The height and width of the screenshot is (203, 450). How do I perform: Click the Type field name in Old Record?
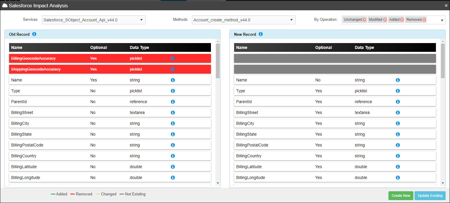click(16, 91)
